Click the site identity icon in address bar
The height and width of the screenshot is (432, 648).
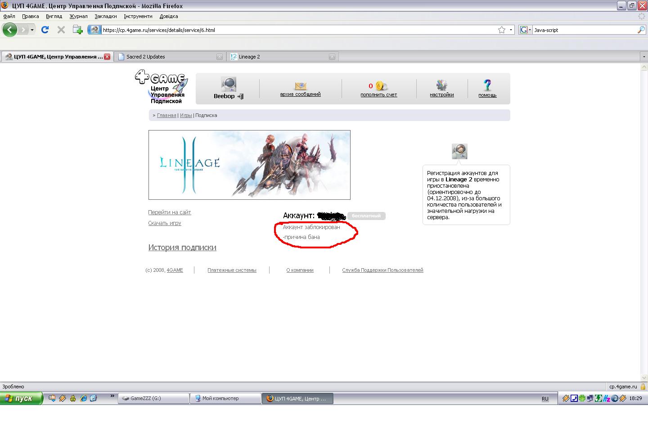94,30
